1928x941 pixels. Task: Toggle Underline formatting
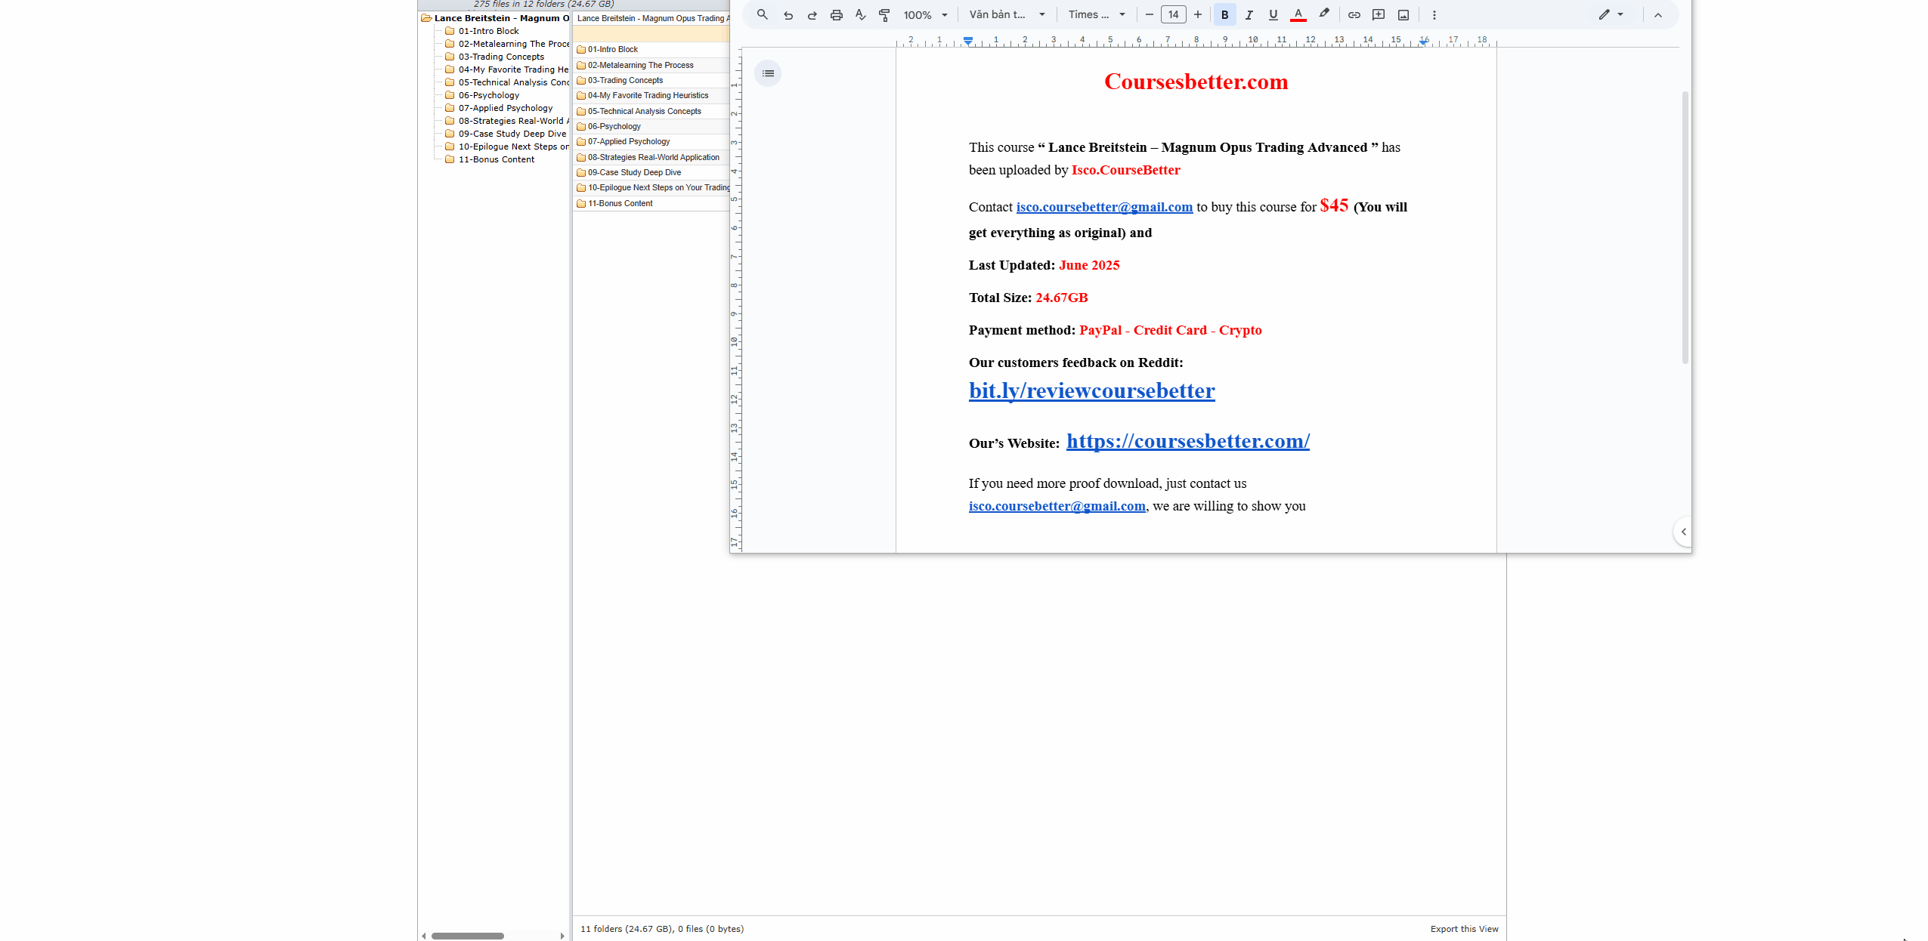tap(1273, 15)
